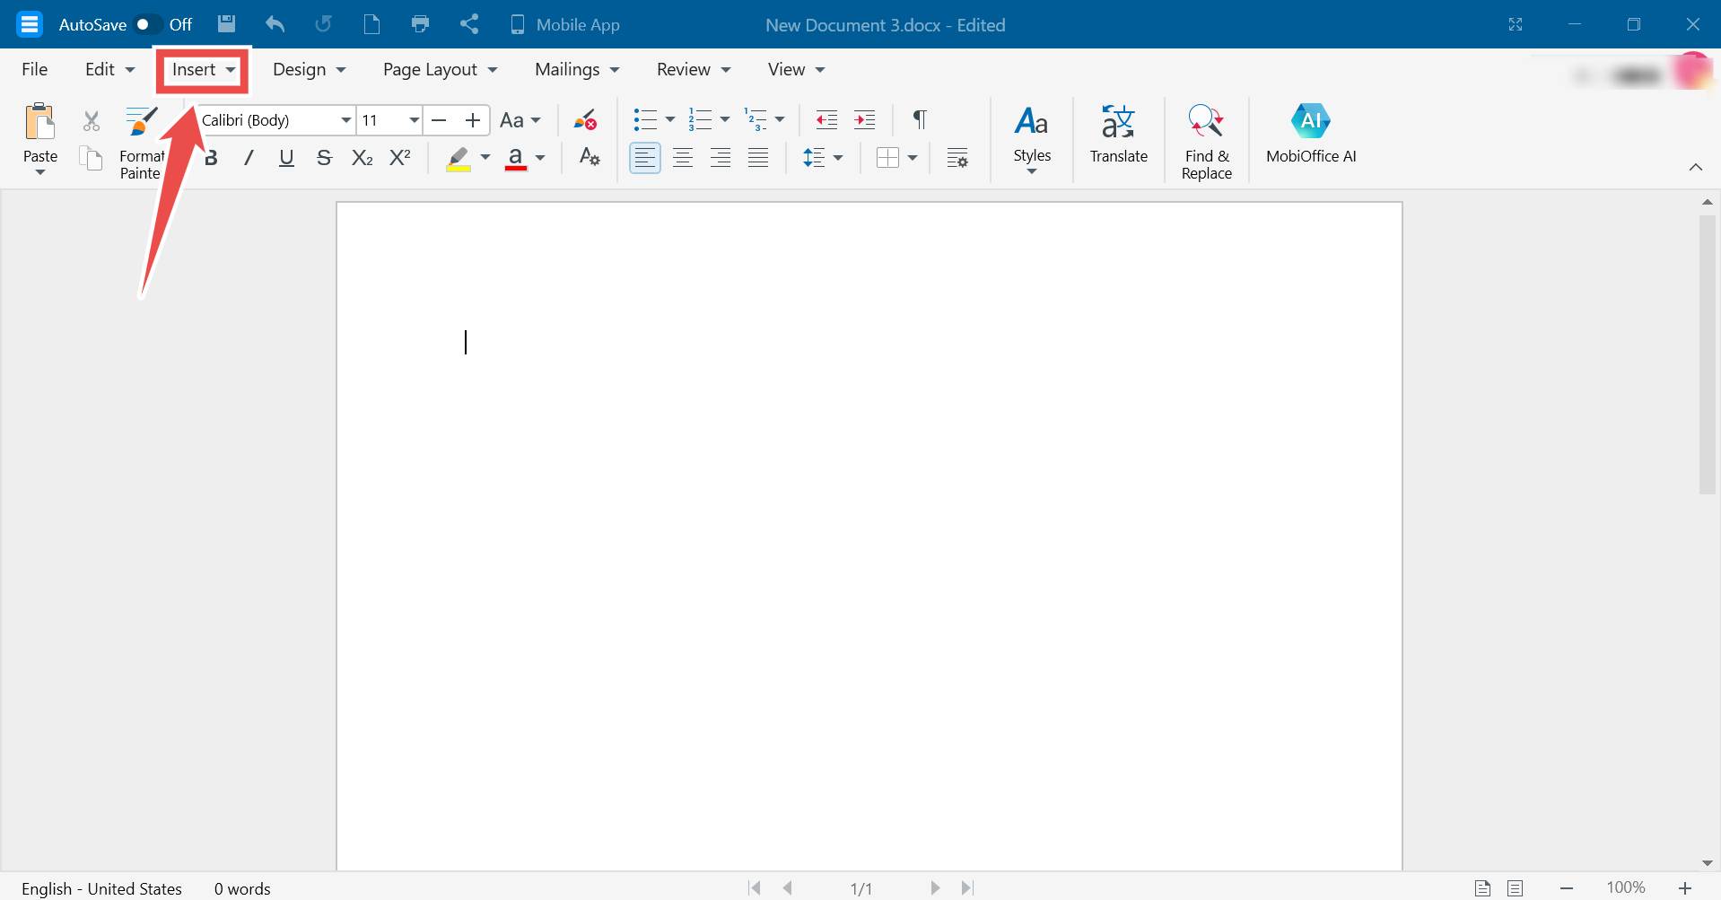
Task: Open numbered list style dropdown
Action: pos(725,120)
